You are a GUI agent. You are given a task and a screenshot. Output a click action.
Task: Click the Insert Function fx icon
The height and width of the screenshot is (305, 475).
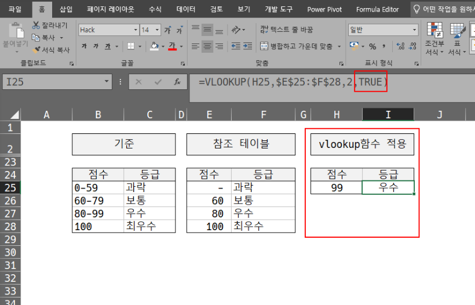coord(177,82)
